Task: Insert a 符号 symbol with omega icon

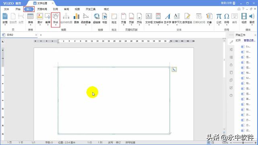Action: pos(227,17)
